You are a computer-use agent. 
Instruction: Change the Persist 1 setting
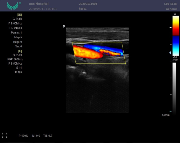(x=16, y=33)
